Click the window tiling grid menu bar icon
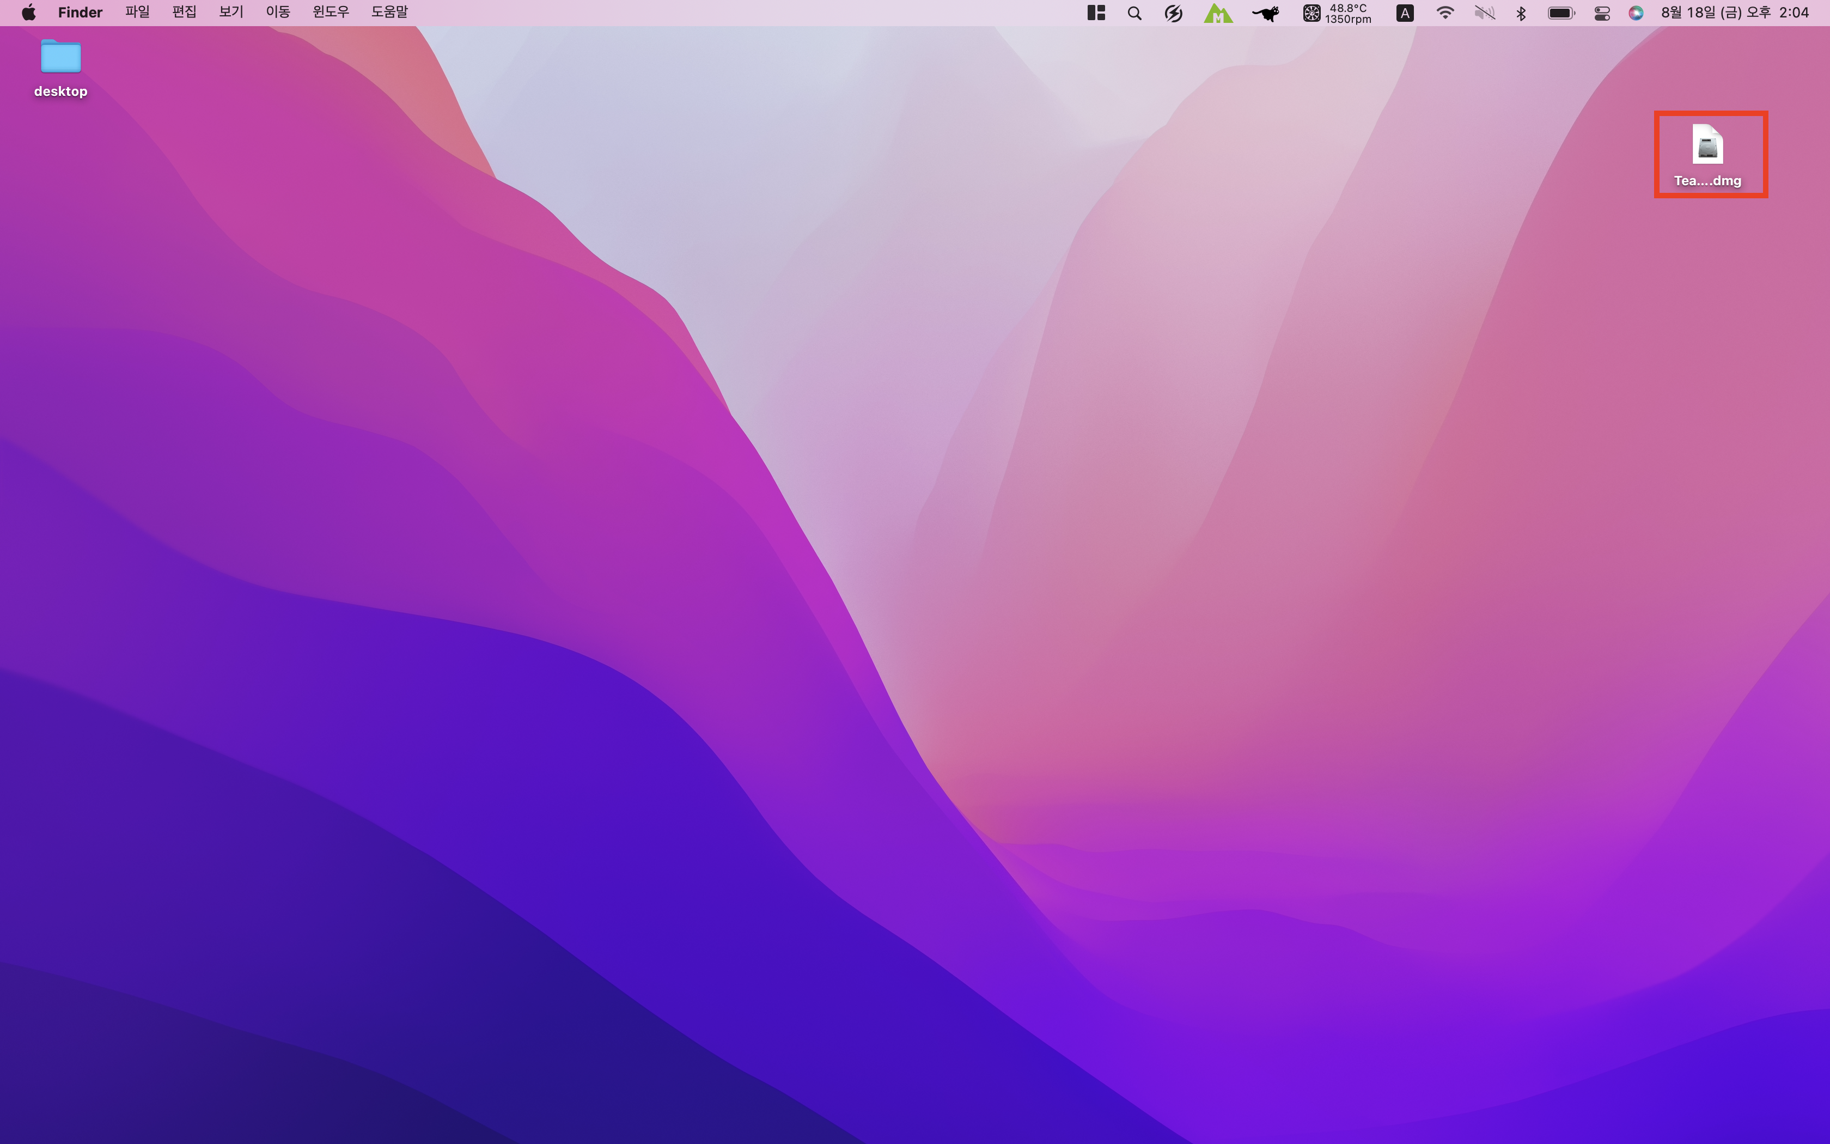 [1096, 13]
